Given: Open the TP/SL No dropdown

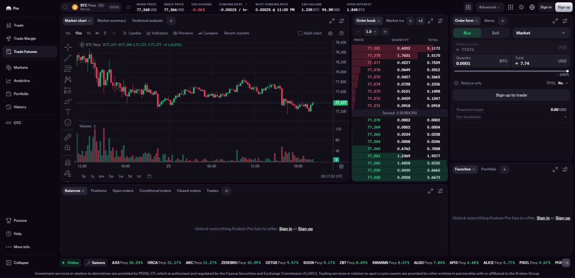Looking at the screenshot, I should coord(563,83).
